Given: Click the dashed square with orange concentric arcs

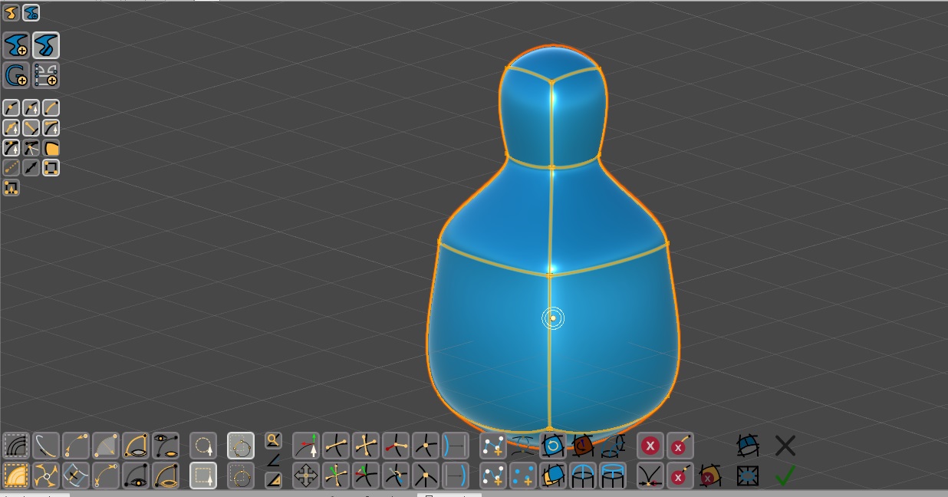Looking at the screenshot, I should [x=15, y=476].
